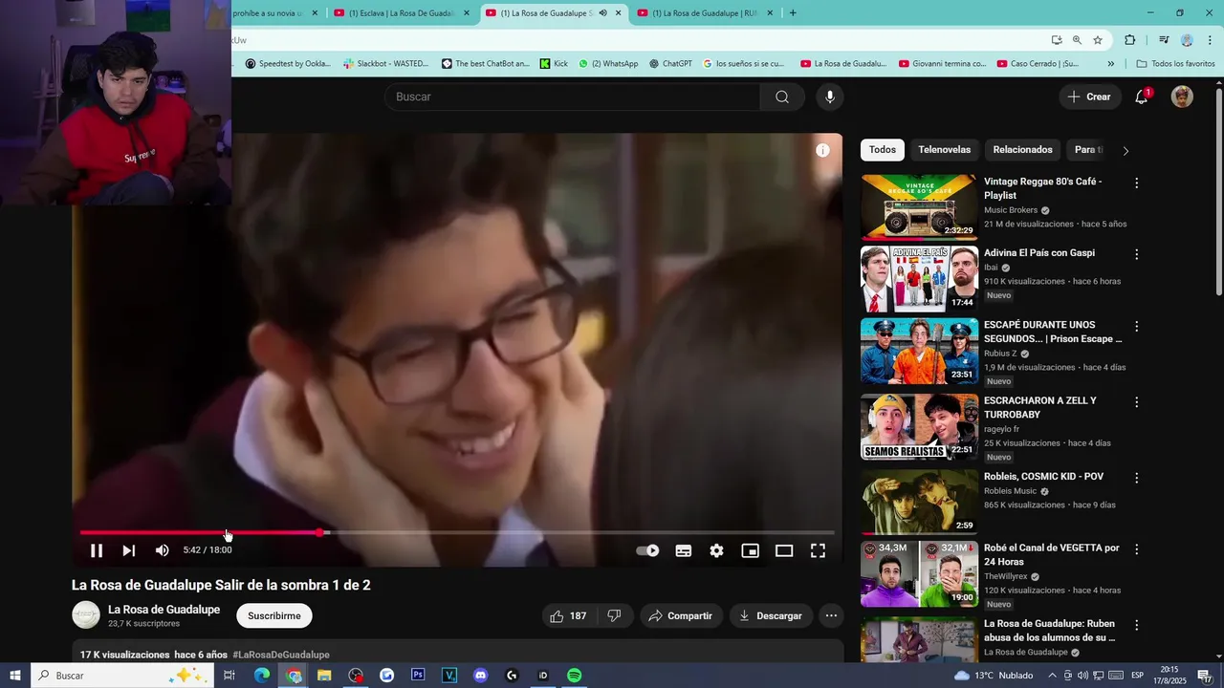Open the miniplayer
1224x688 pixels.
(x=750, y=550)
